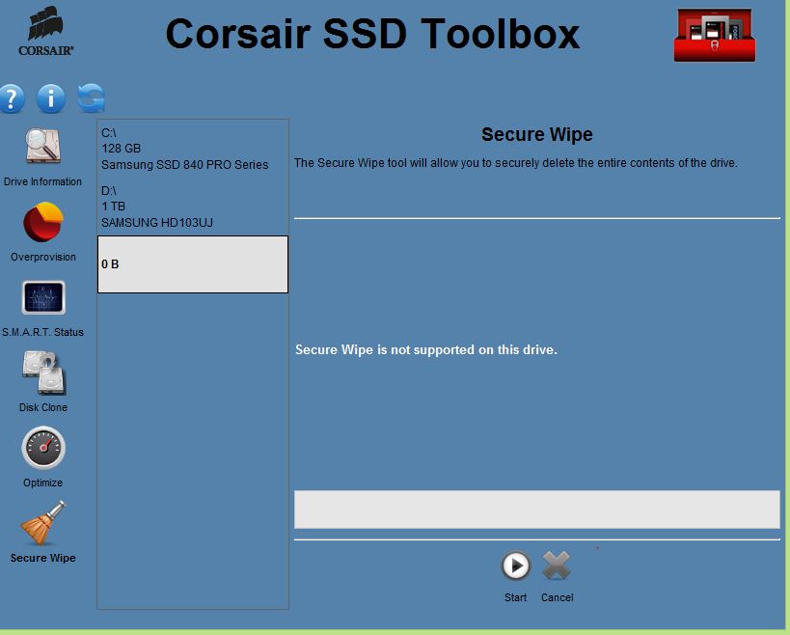Viewport: 790px width, 635px height.
Task: Click the red toolbox image
Action: [x=715, y=36]
